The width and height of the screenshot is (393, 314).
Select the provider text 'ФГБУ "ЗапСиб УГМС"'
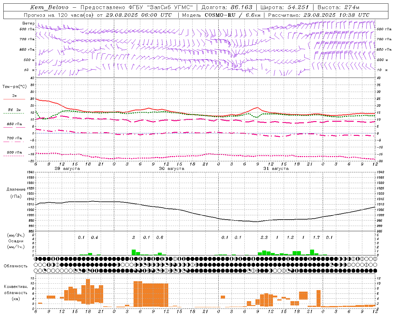point(161,7)
